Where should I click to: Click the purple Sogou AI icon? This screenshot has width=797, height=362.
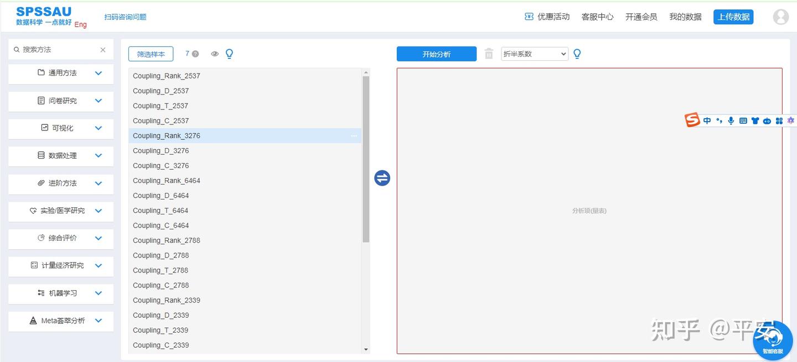tap(791, 120)
